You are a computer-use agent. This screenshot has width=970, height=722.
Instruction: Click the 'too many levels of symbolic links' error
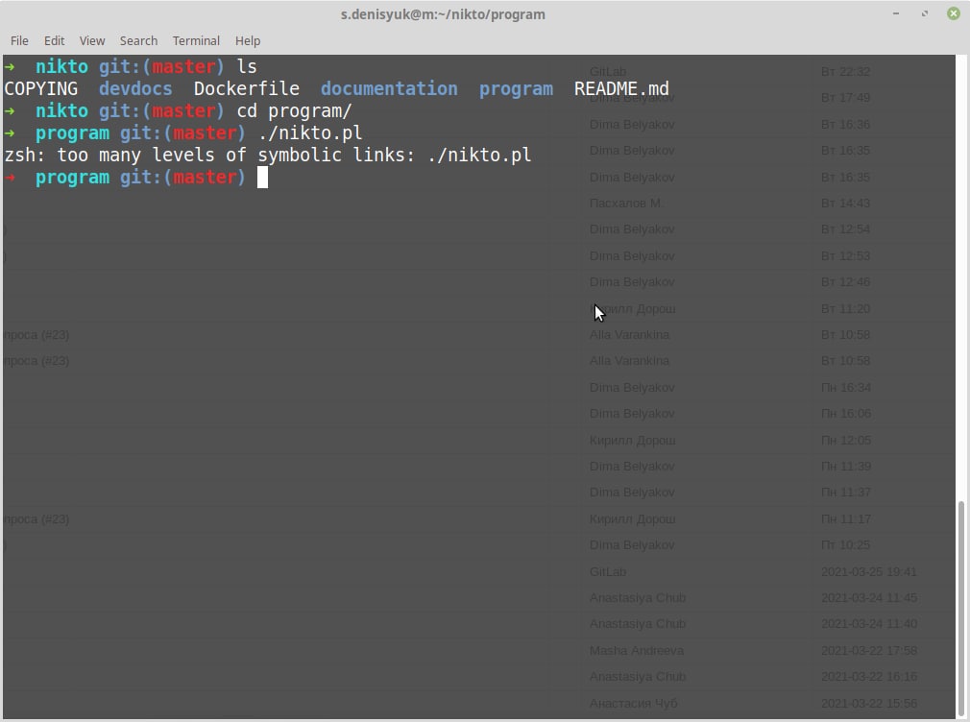point(230,155)
